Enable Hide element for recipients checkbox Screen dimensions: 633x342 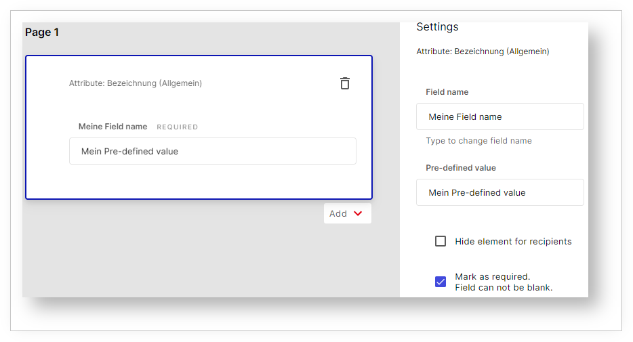(441, 241)
